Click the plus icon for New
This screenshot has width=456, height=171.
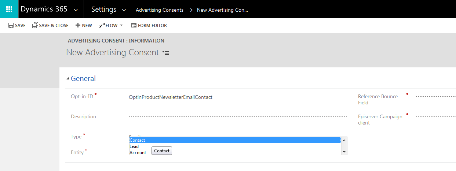78,26
